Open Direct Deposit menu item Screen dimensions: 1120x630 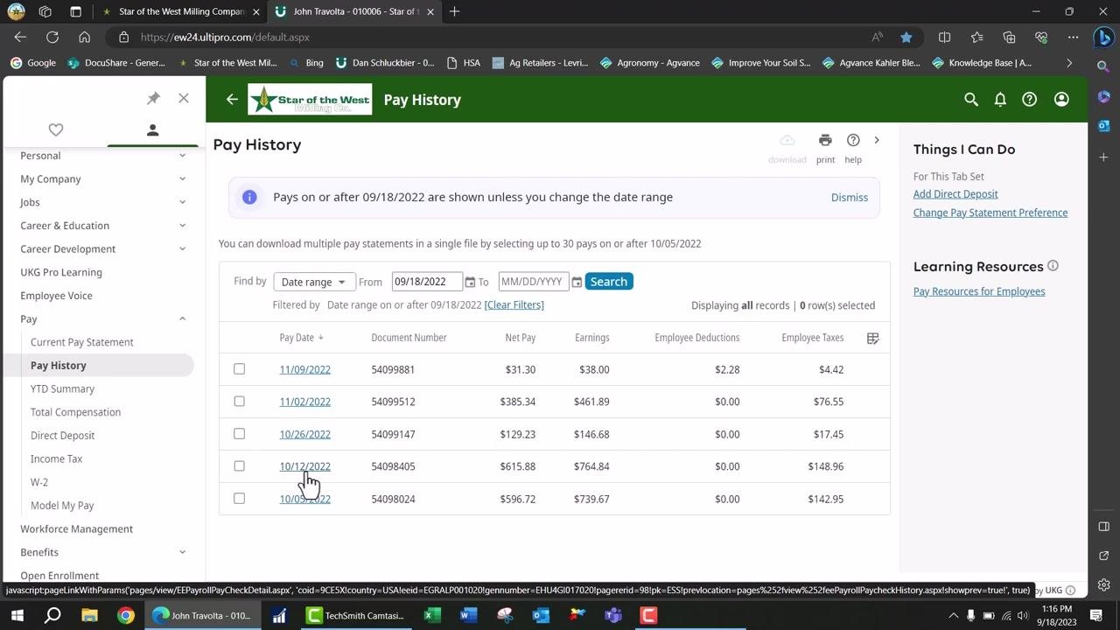[62, 436]
